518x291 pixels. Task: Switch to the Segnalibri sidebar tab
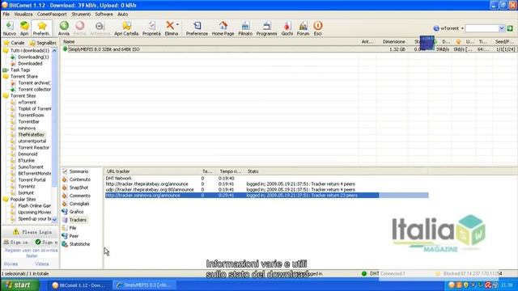43,43
